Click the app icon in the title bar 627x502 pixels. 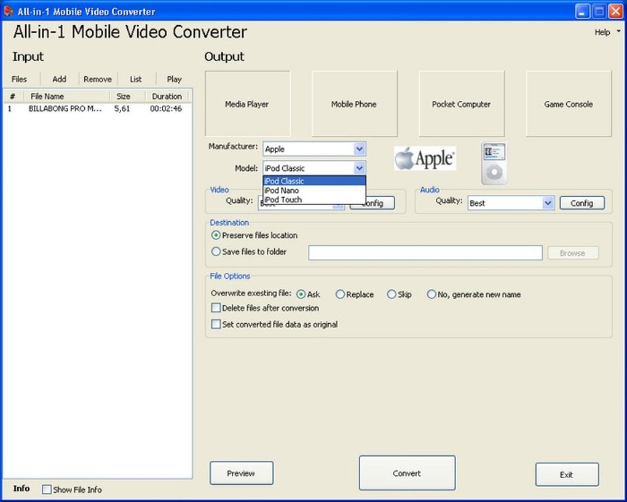7,11
